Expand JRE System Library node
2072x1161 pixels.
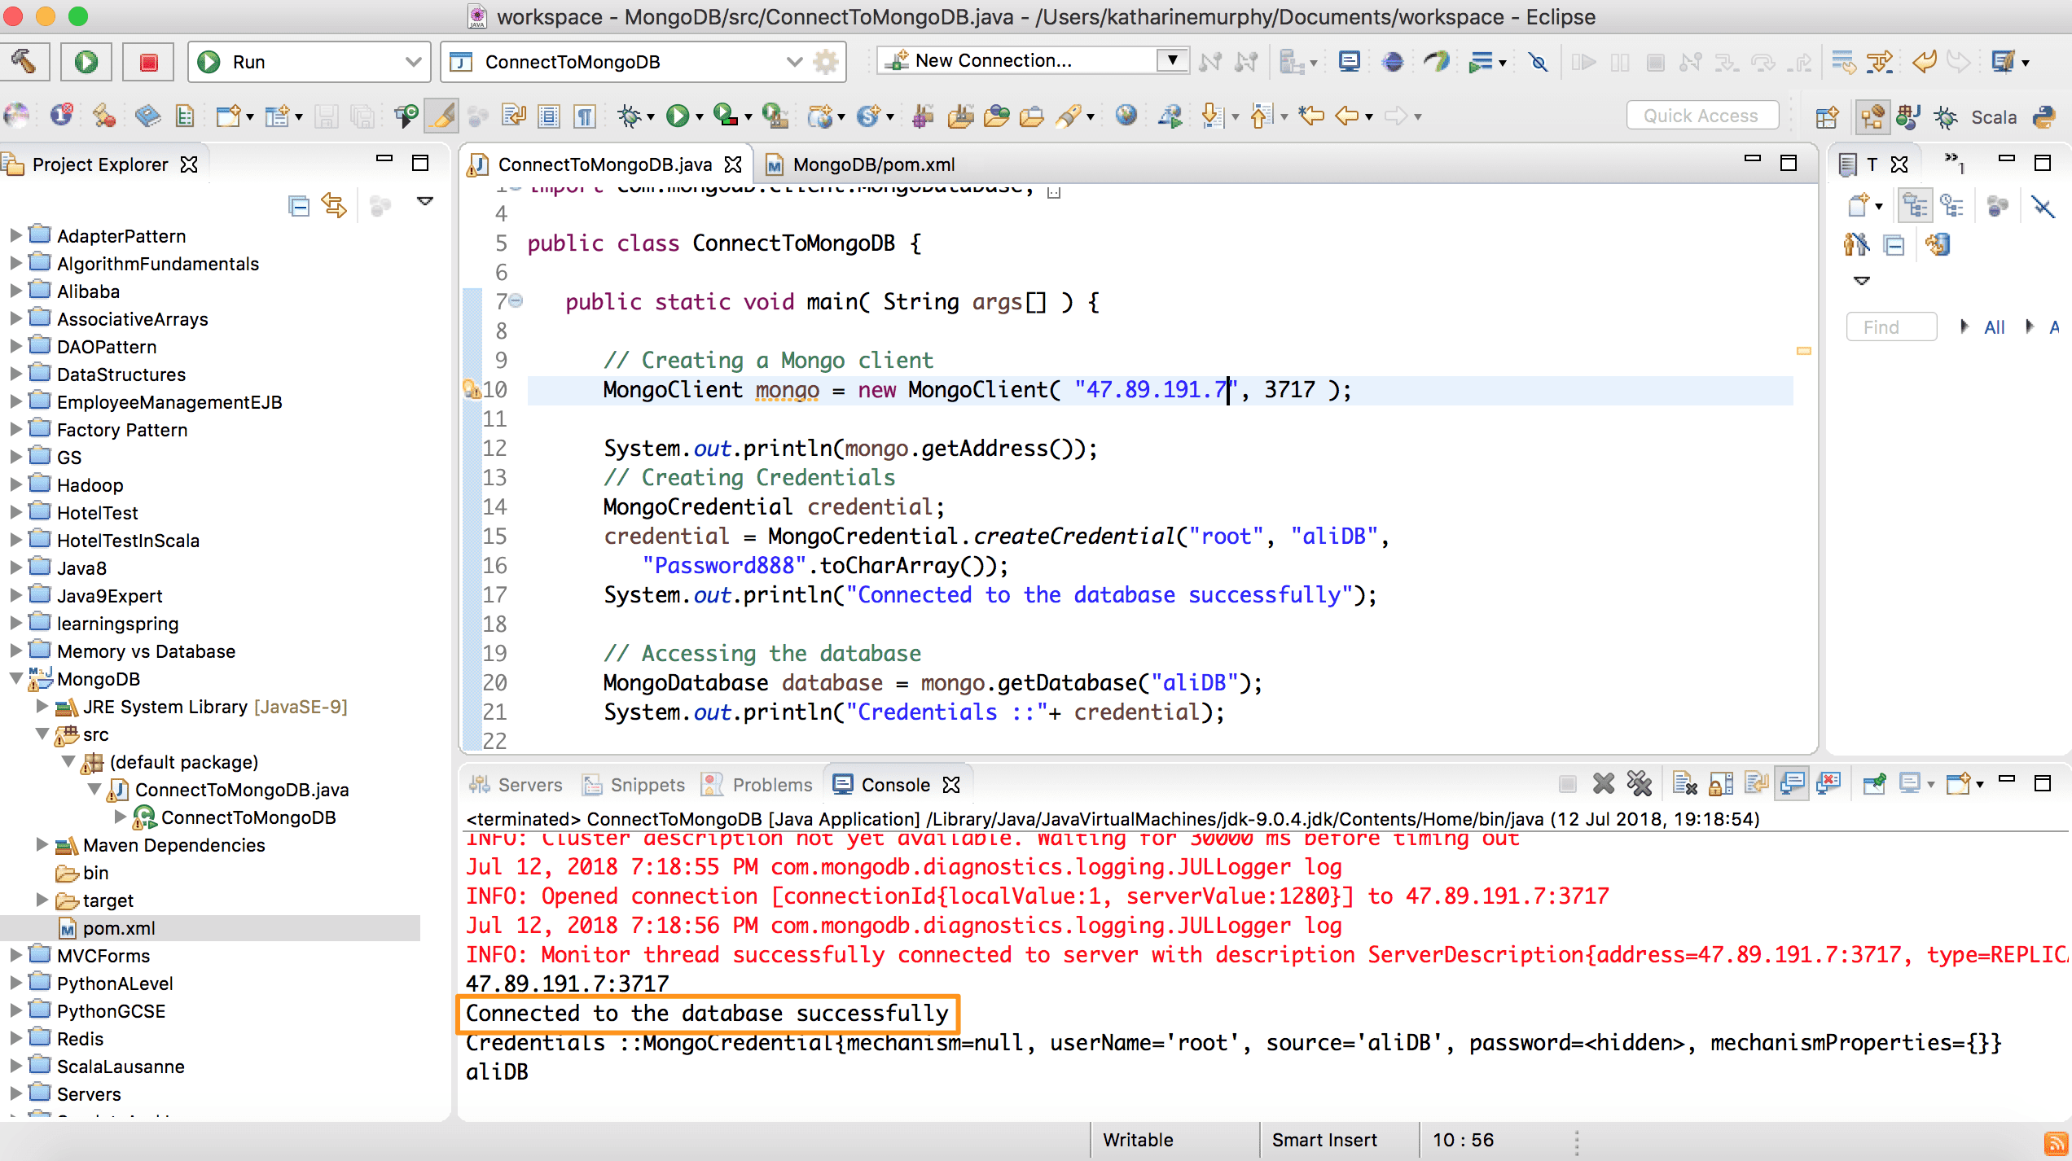click(x=42, y=707)
